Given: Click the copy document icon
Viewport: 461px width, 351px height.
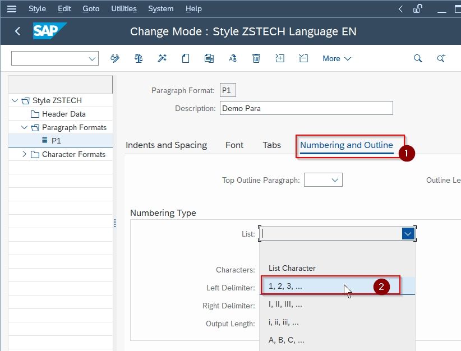Looking at the screenshot, I should [x=209, y=58].
